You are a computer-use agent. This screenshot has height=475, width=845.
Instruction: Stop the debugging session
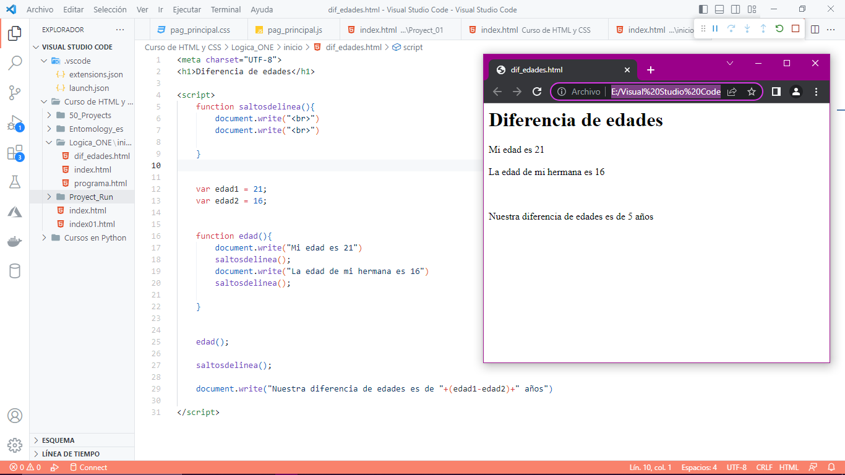point(796,28)
